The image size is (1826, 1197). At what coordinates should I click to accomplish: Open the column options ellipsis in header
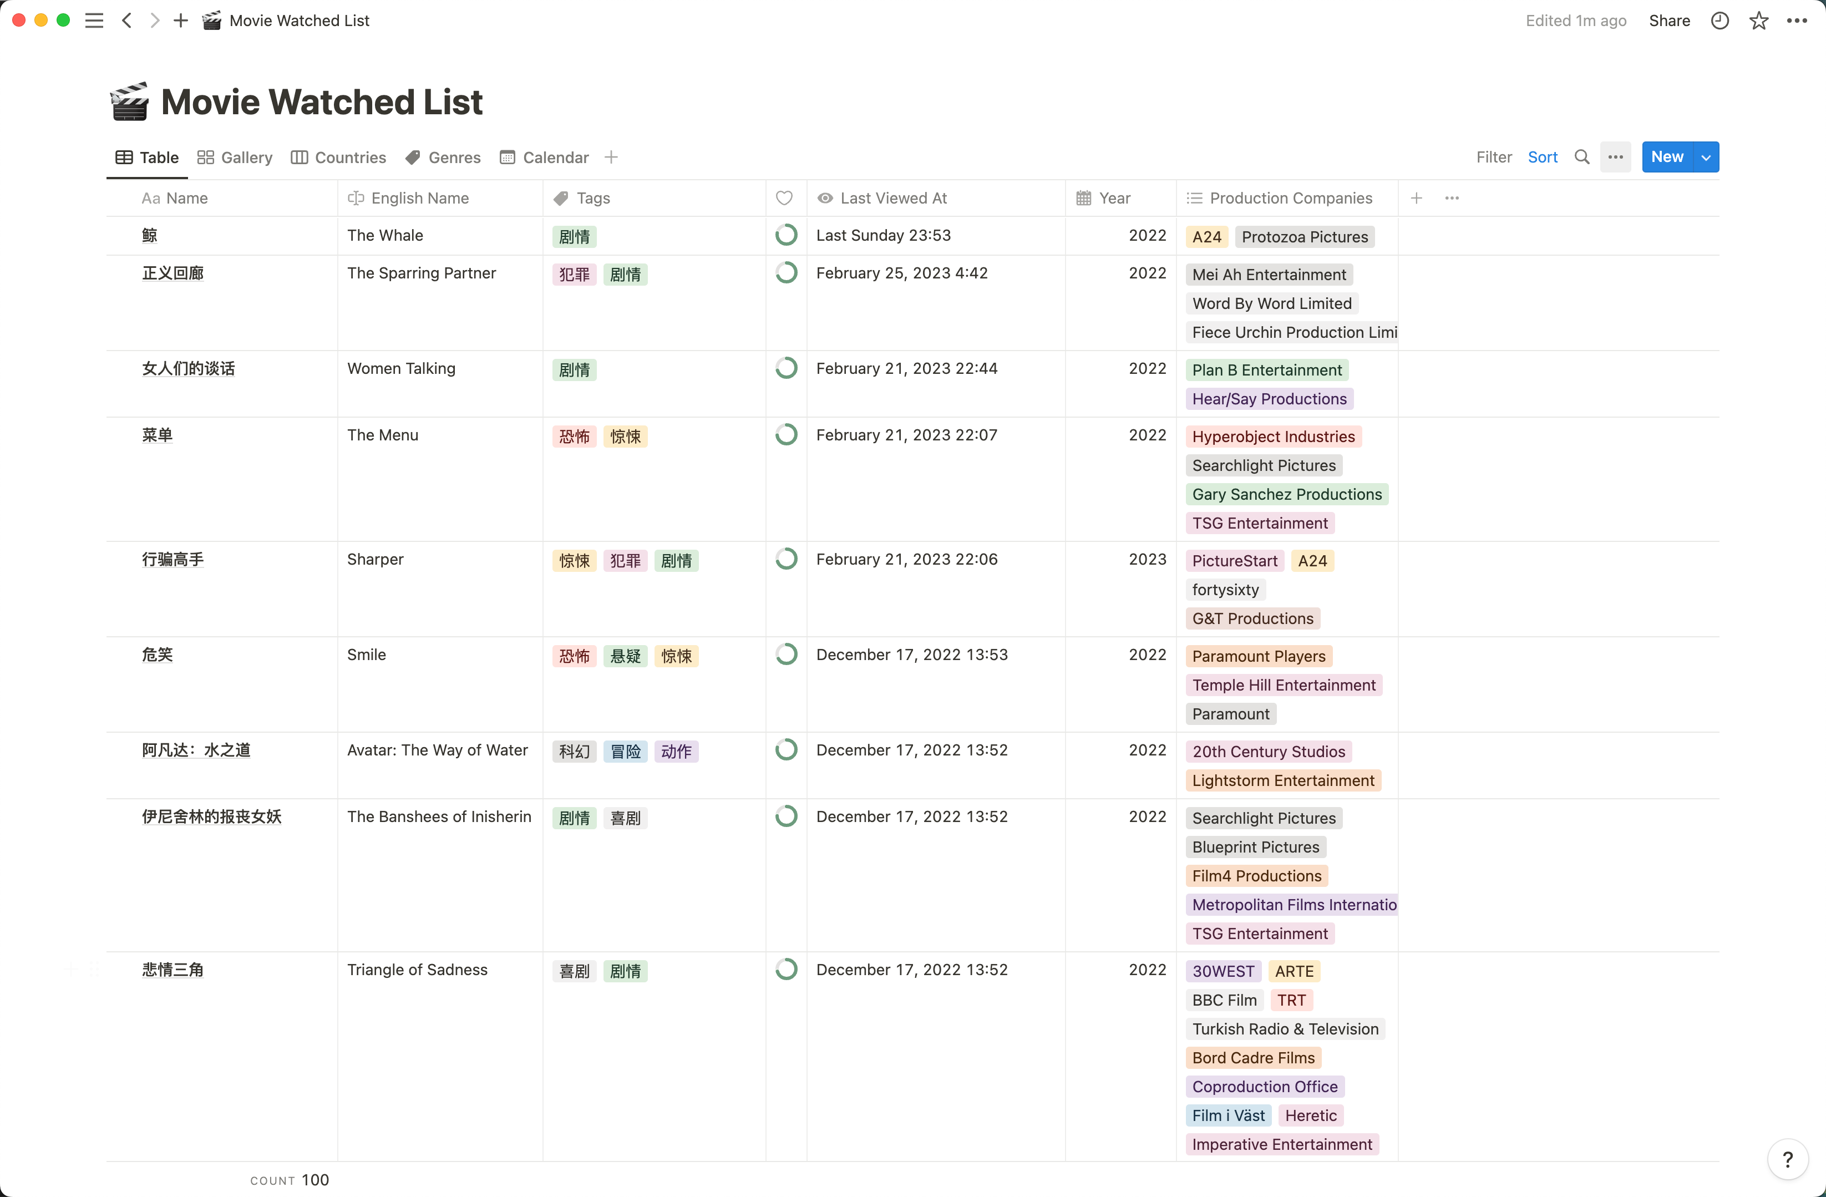[x=1452, y=198]
